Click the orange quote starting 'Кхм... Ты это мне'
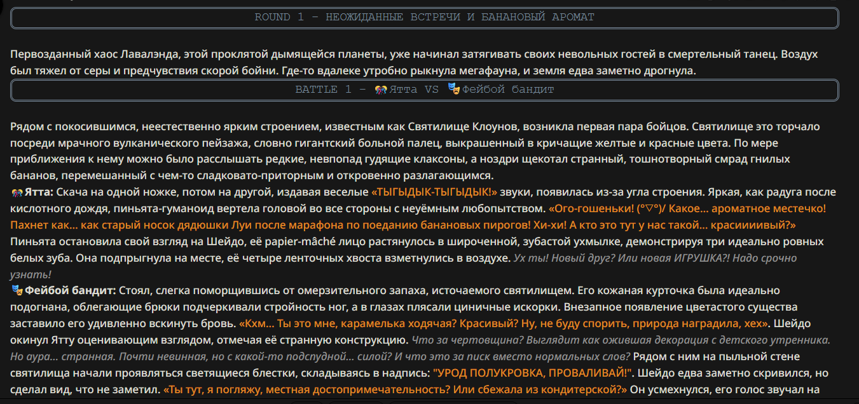Viewport: 859px width, 404px height. pos(505,324)
